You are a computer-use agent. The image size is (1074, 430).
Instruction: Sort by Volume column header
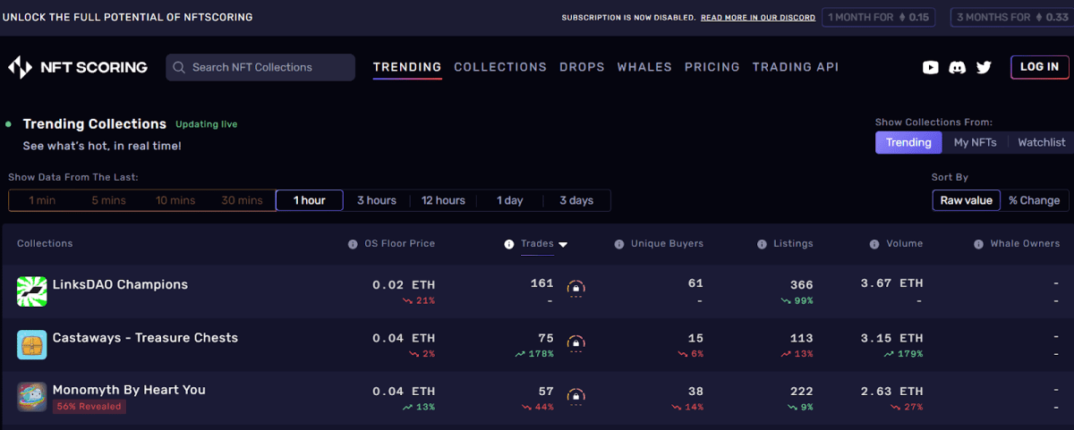tap(904, 244)
